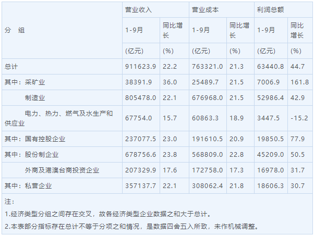This screenshot has height=236, width=314.
Task: Click utilities profit value 3447.5
Action: (x=268, y=118)
